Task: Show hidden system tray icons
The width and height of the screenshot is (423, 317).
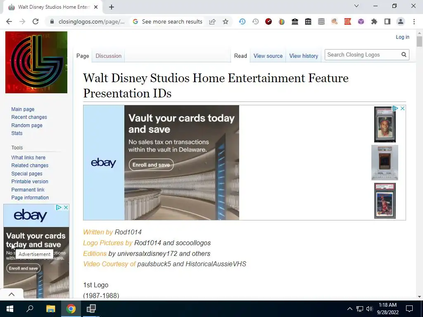Action: click(349, 309)
